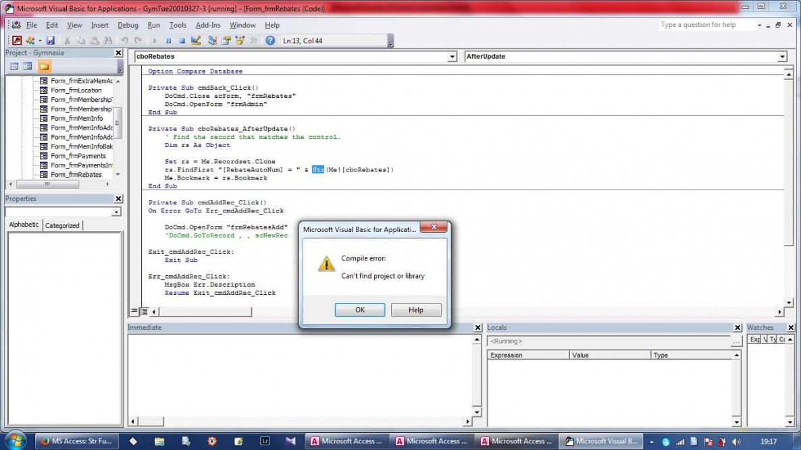Select Form_frmRebates in project tree

coord(76,175)
